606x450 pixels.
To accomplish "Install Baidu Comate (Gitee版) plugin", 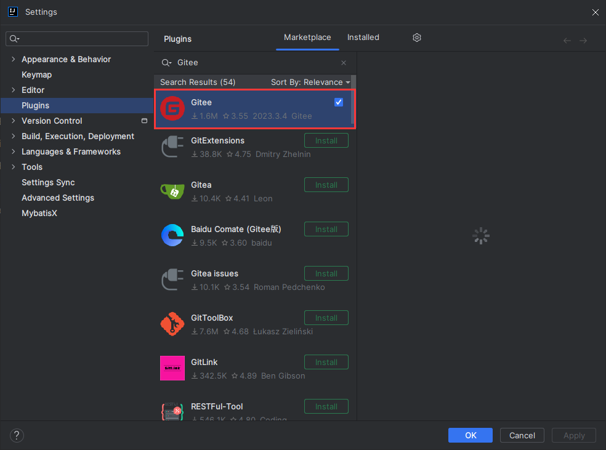I will pyautogui.click(x=326, y=230).
